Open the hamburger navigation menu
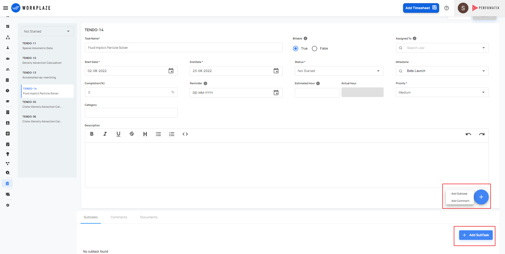This screenshot has height=254, width=505. click(x=6, y=8)
